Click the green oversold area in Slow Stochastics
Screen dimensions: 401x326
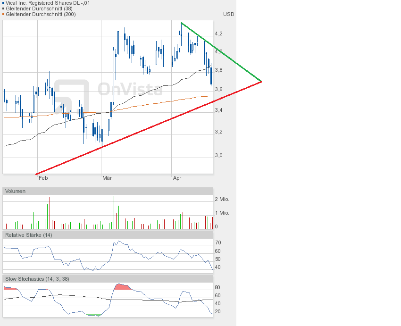tap(93, 314)
